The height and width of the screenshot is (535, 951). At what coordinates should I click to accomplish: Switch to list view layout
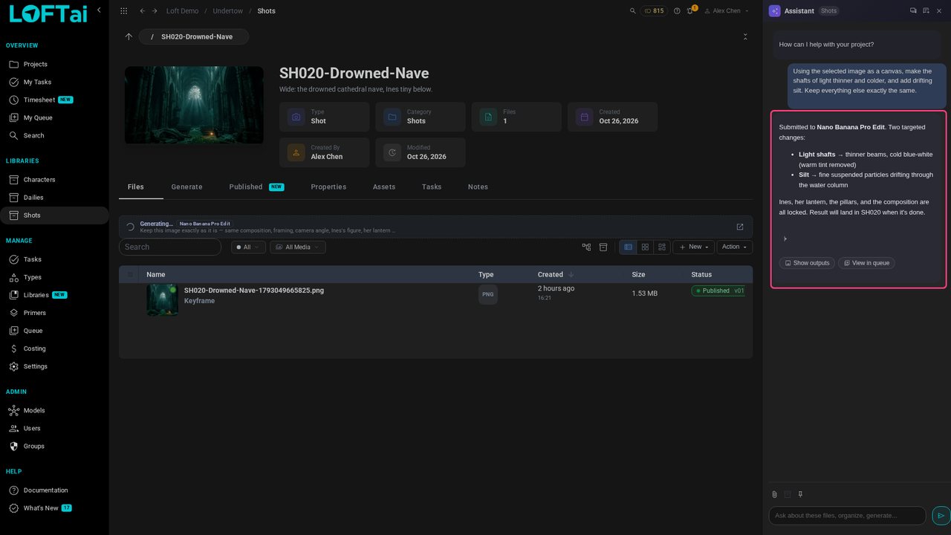(629, 247)
